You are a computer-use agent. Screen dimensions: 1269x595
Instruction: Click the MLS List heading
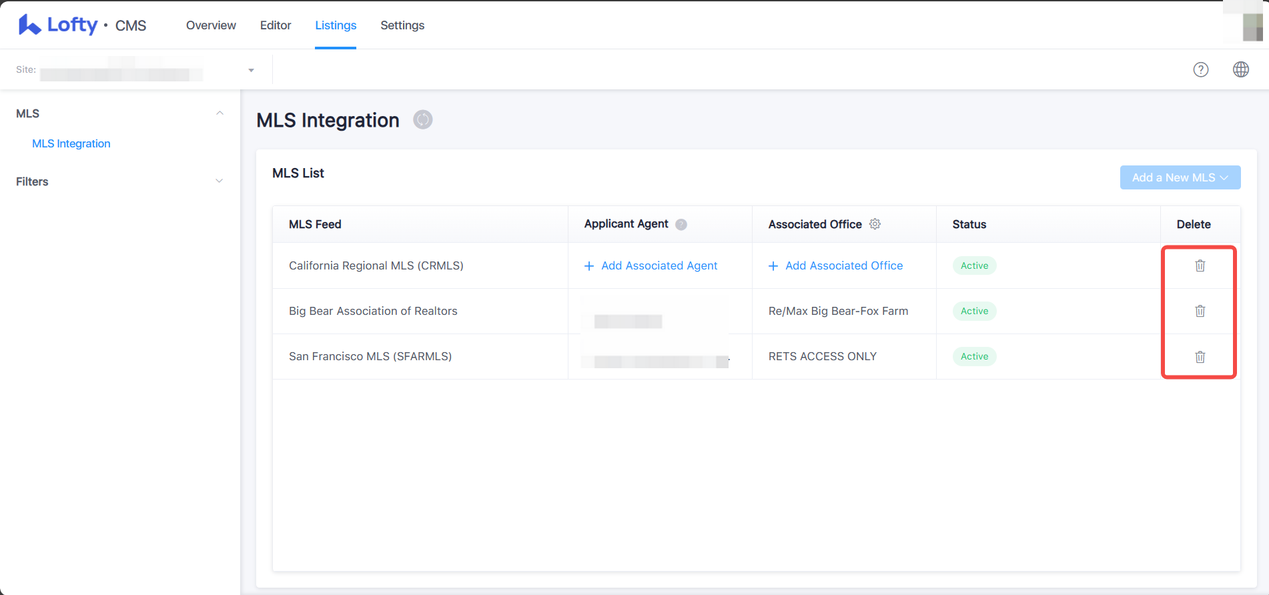tap(298, 173)
